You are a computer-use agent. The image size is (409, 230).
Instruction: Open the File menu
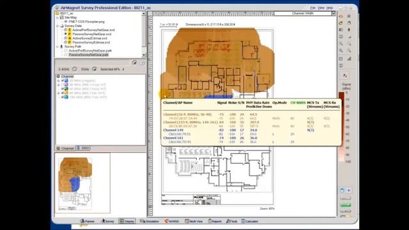313,8
